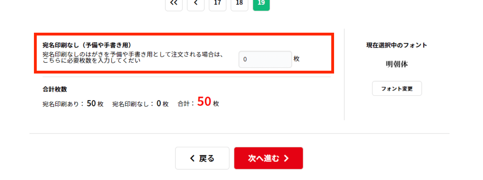This screenshot has width=483, height=180.
Task: Go back with the 戻る button
Action: 202,158
